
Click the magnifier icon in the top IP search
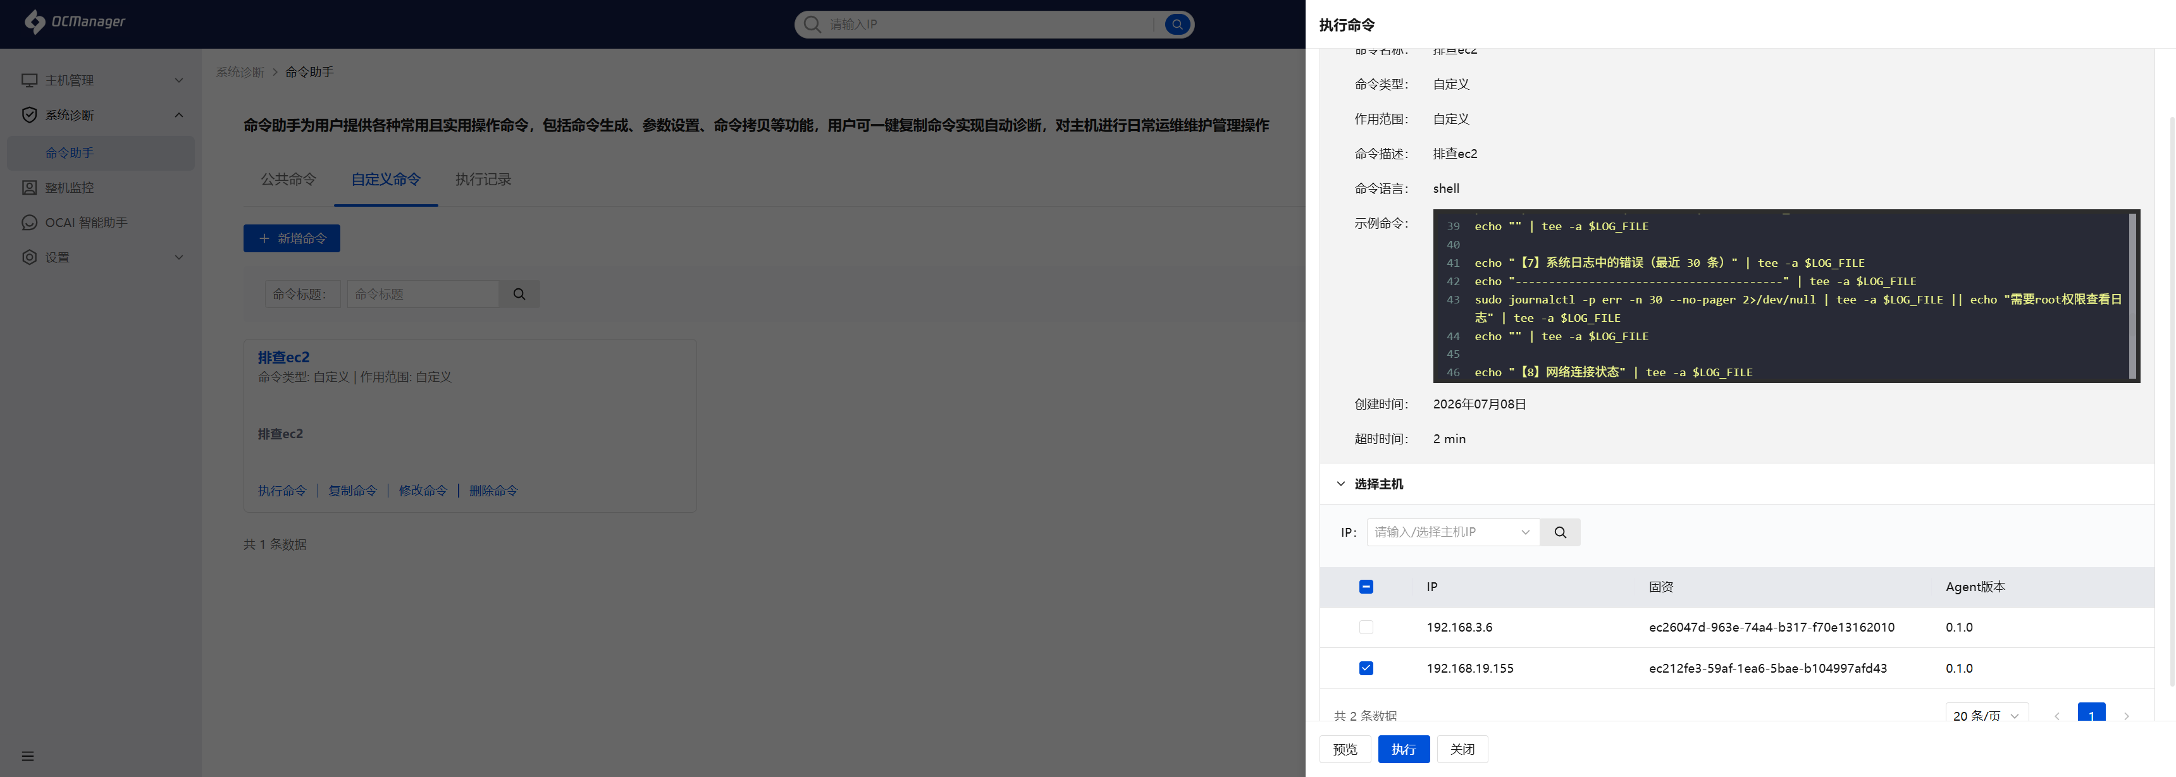[x=812, y=25]
